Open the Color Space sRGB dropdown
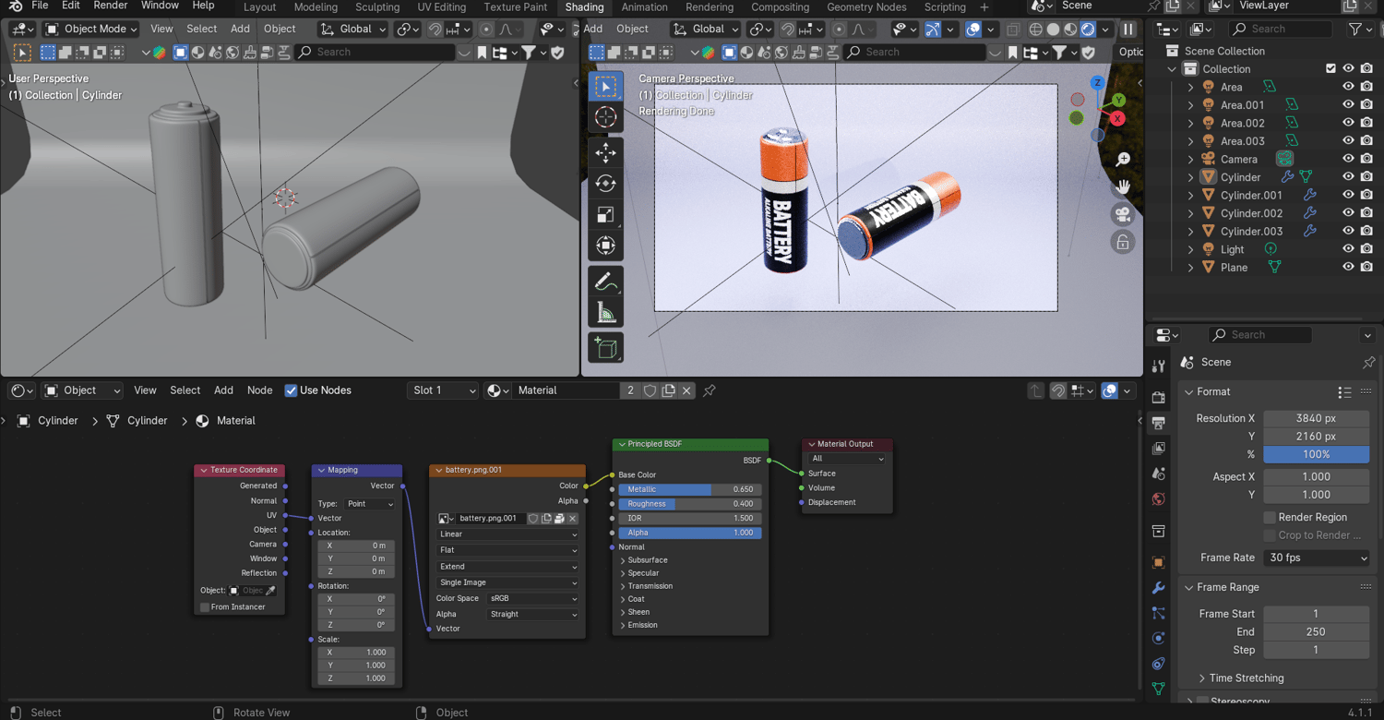 tap(533, 598)
